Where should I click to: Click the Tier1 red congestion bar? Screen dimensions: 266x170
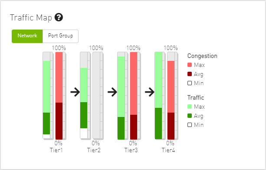(59, 96)
